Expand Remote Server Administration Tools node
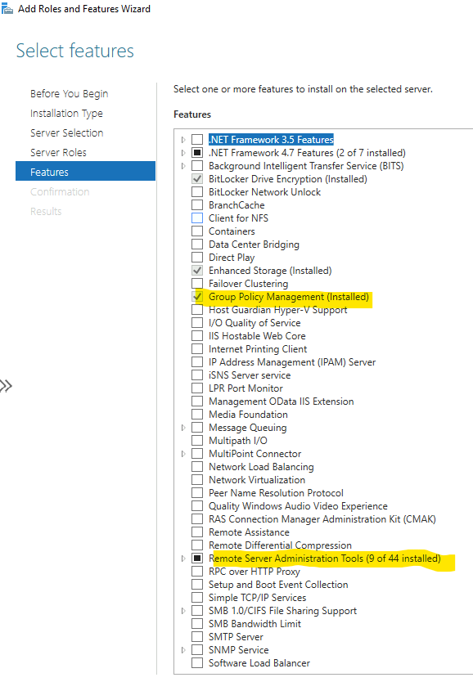The width and height of the screenshot is (473, 682). click(183, 558)
